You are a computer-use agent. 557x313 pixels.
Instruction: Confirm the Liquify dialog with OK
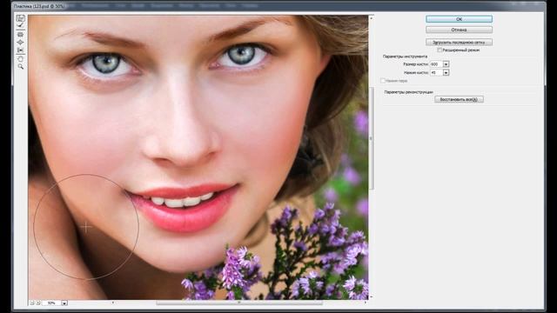pos(459,19)
